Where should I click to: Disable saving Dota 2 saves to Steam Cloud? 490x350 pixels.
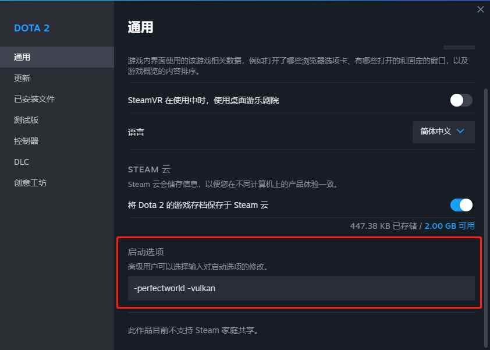click(x=461, y=205)
